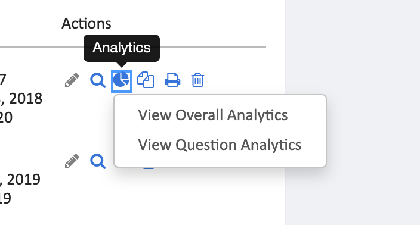Click the partly hidden analytics icon in second row
The width and height of the screenshot is (420, 225).
click(x=113, y=161)
